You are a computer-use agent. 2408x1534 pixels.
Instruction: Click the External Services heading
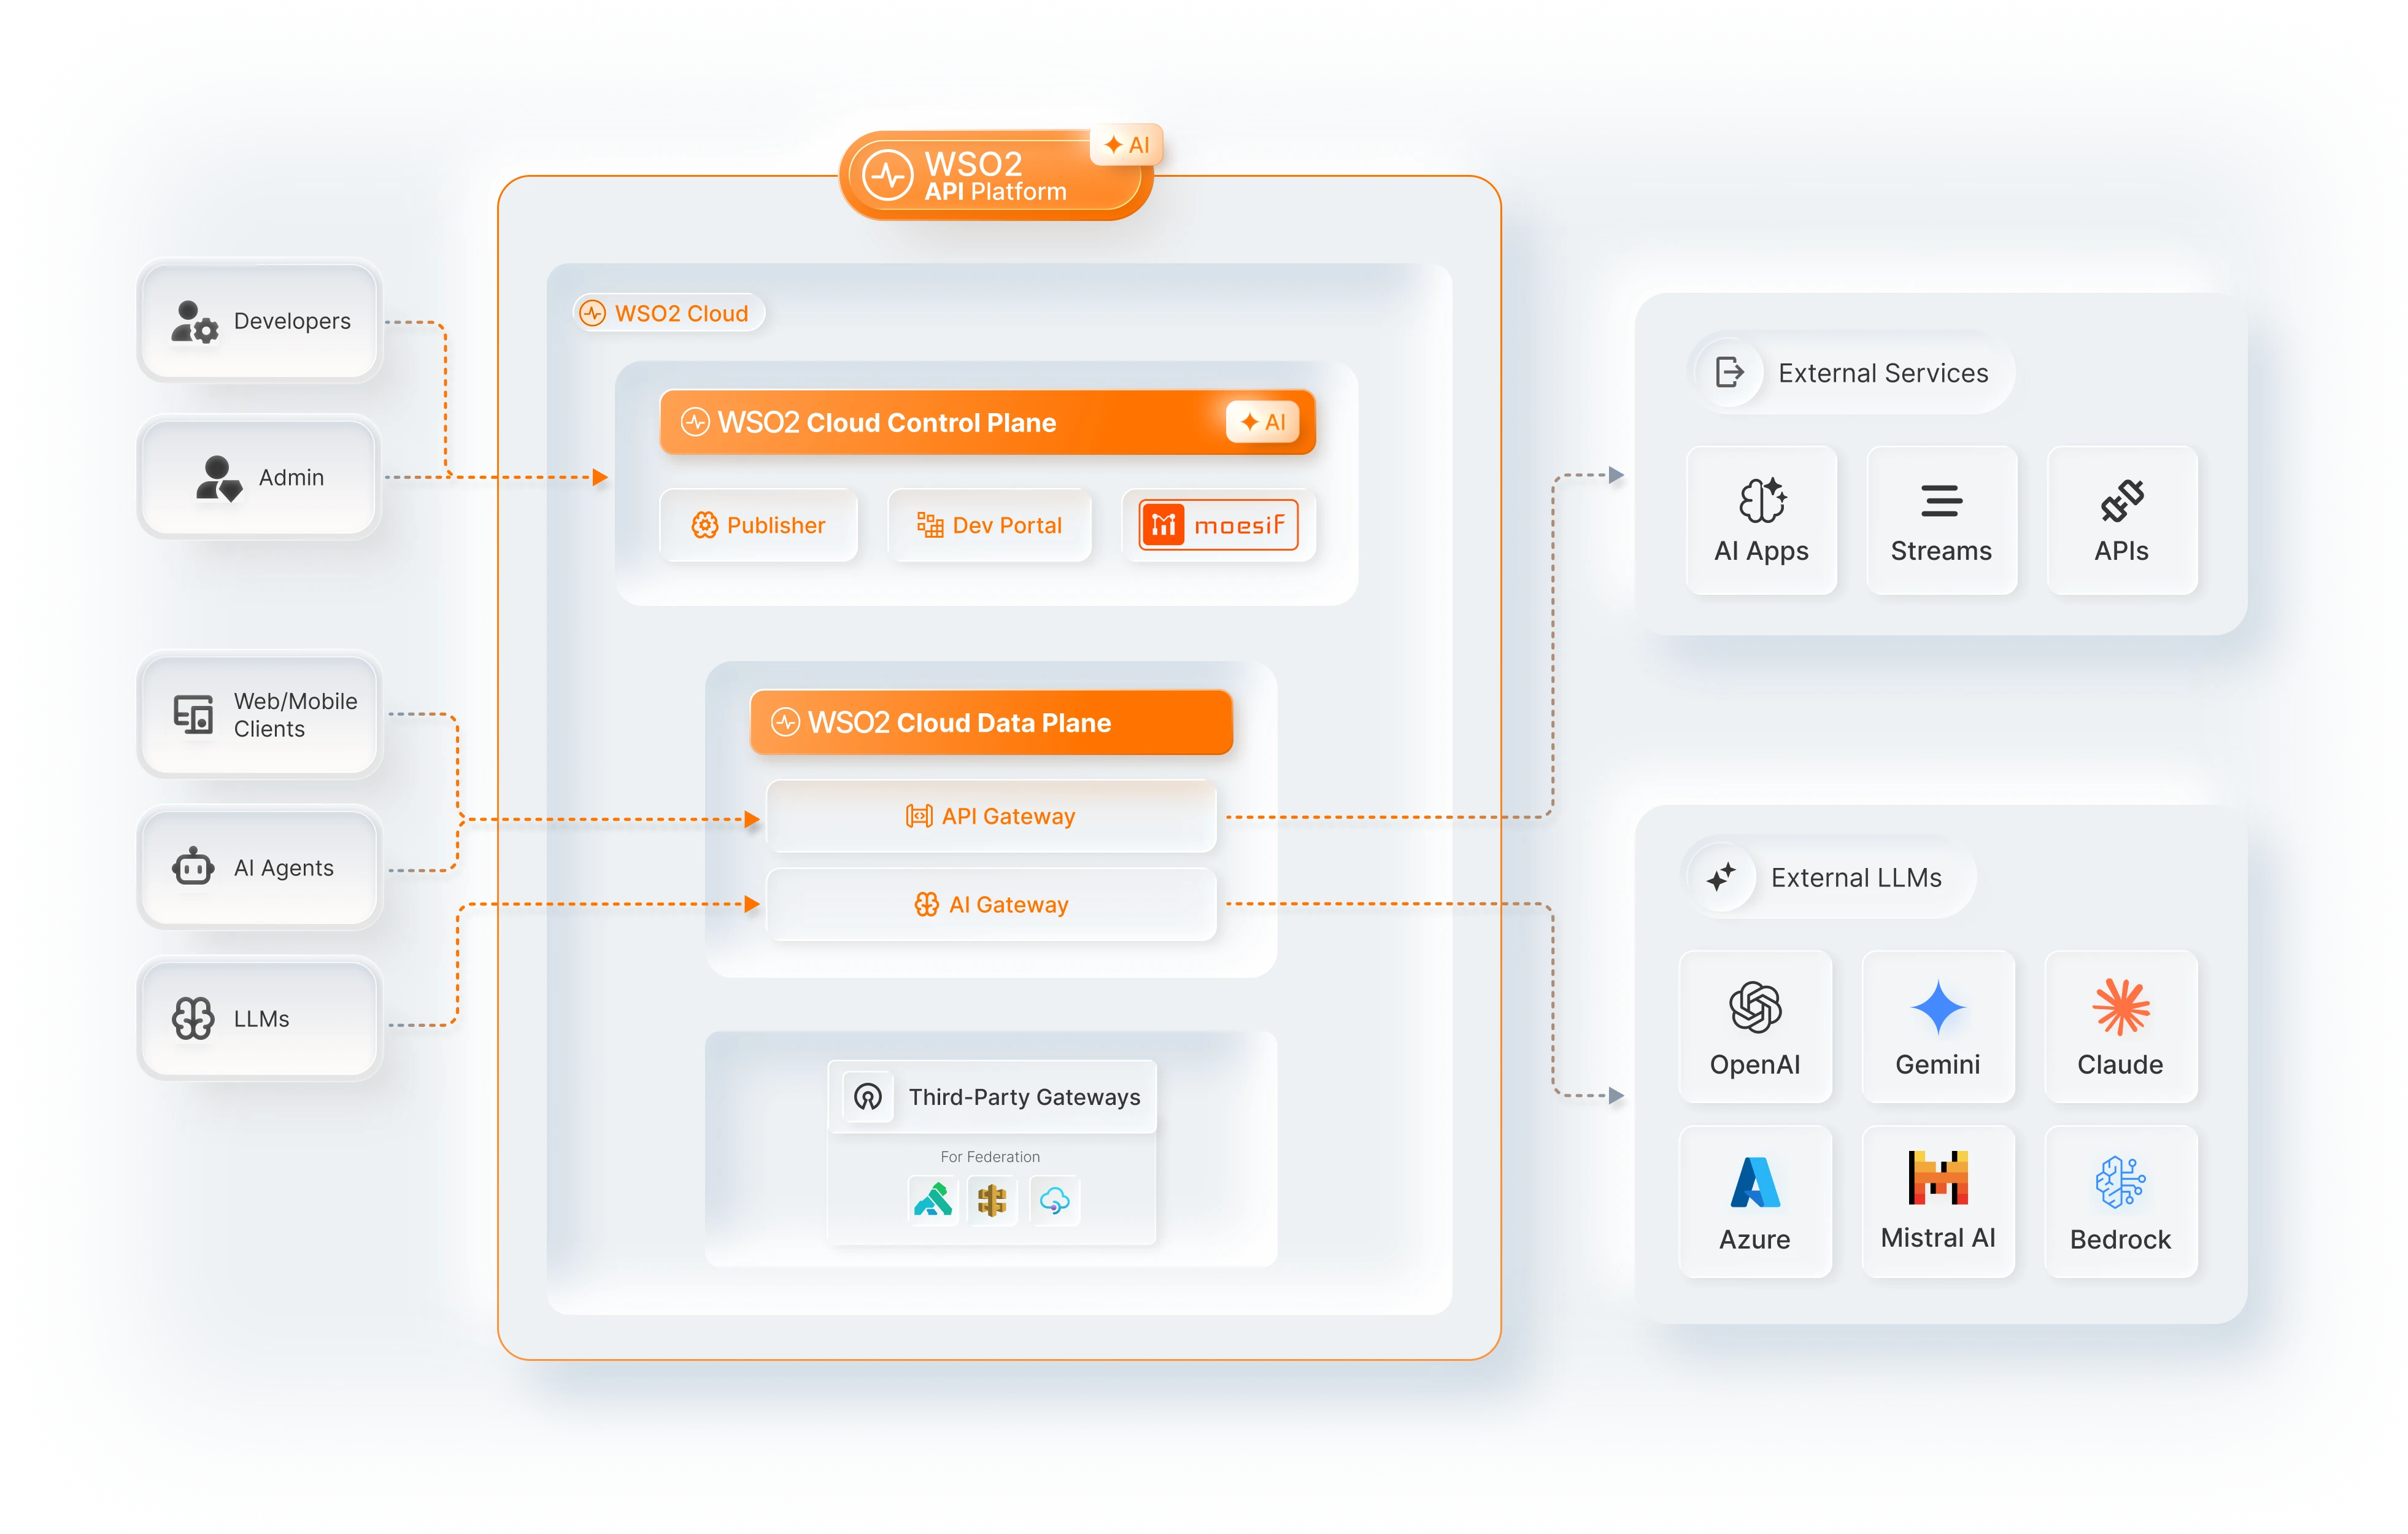(x=1883, y=373)
